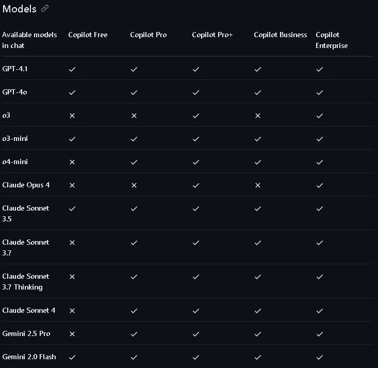Screen dimensions: 378x368
Task: Click the Models section heading
Action: coord(19,9)
